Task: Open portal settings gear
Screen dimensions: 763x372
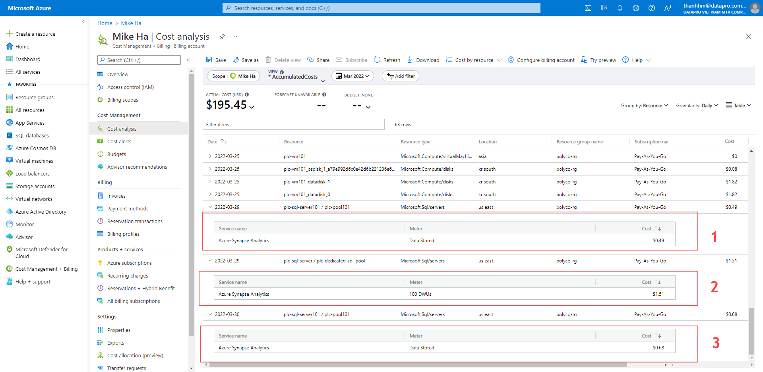Action: 636,8
